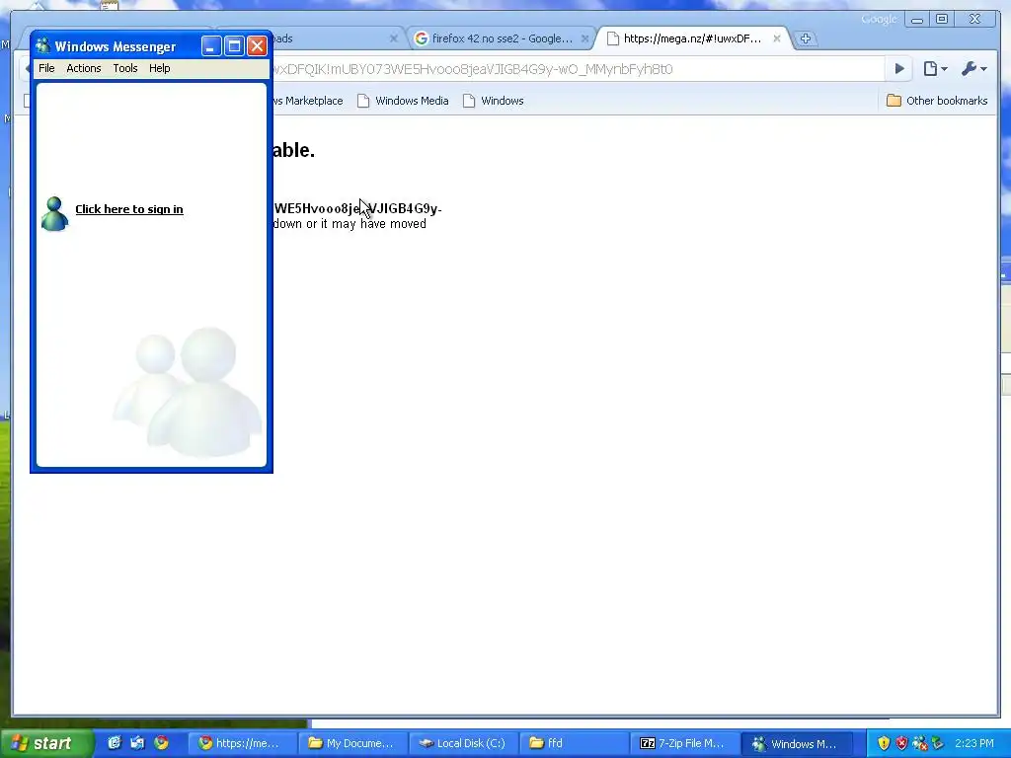Viewport: 1011px width, 758px height.
Task: Launch Chrome from the Quick Launch bar
Action: [161, 743]
